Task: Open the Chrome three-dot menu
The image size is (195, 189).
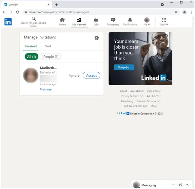Action: (191, 12)
